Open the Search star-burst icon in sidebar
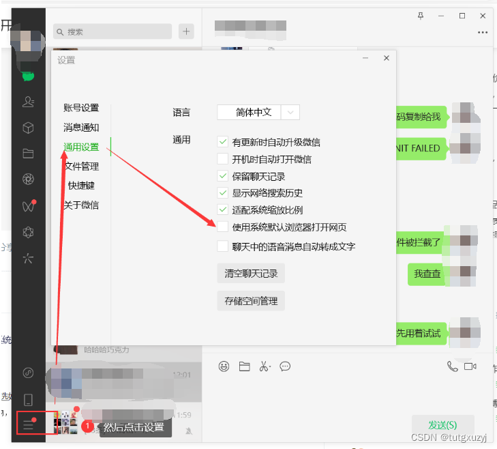The width and height of the screenshot is (497, 449). point(28,259)
